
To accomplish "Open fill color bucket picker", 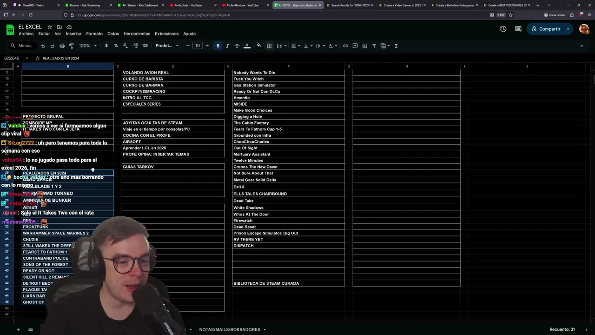I will coord(259,46).
